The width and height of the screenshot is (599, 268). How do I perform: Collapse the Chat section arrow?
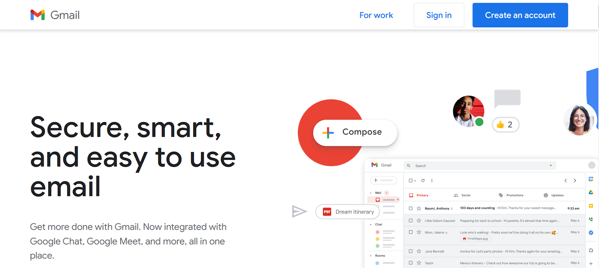371,225
